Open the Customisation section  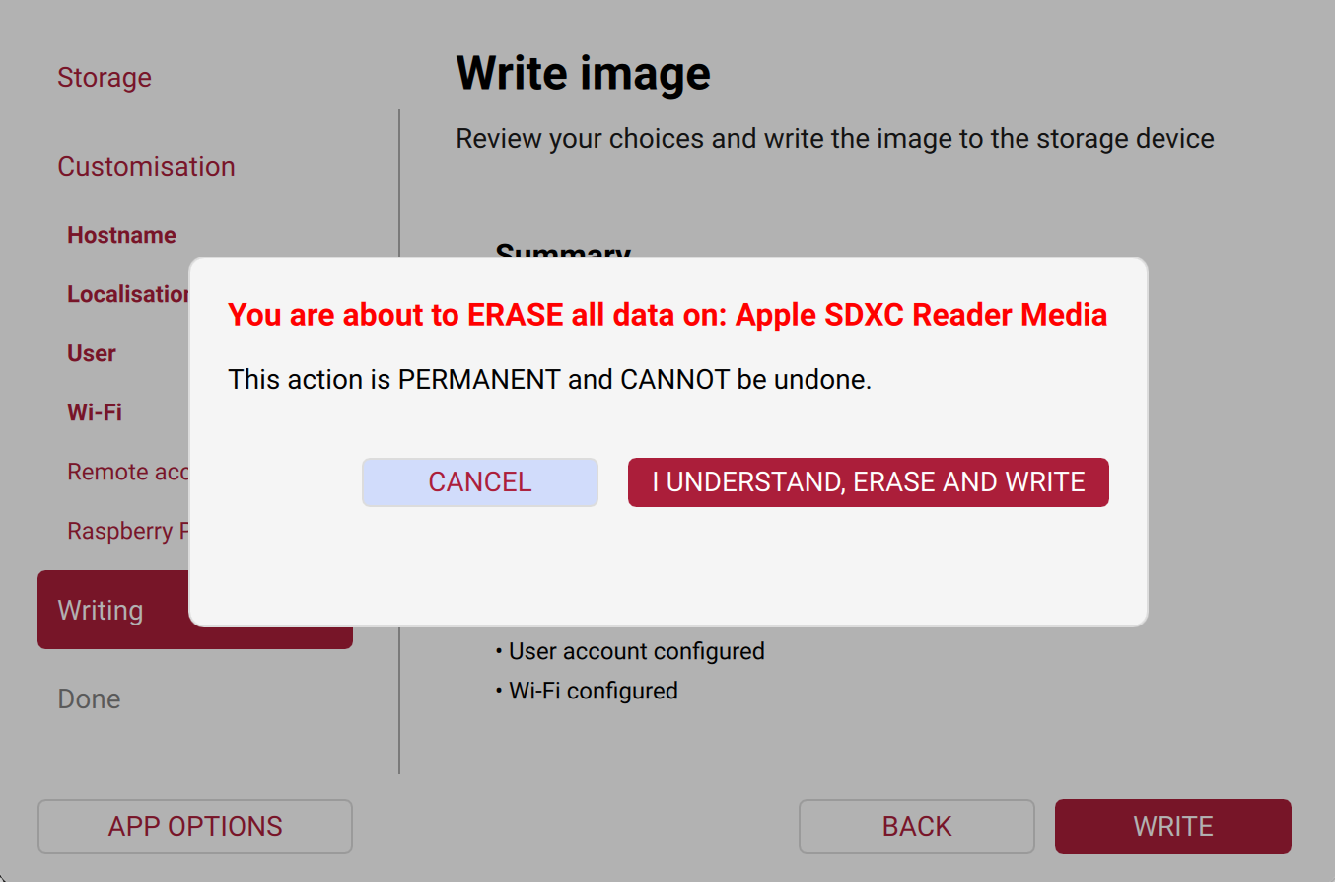pyautogui.click(x=146, y=166)
